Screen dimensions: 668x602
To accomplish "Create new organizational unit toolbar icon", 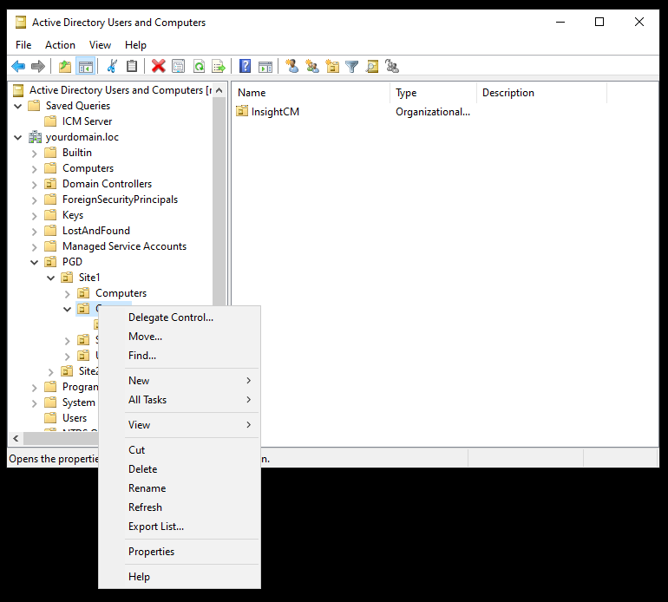I will click(x=332, y=67).
